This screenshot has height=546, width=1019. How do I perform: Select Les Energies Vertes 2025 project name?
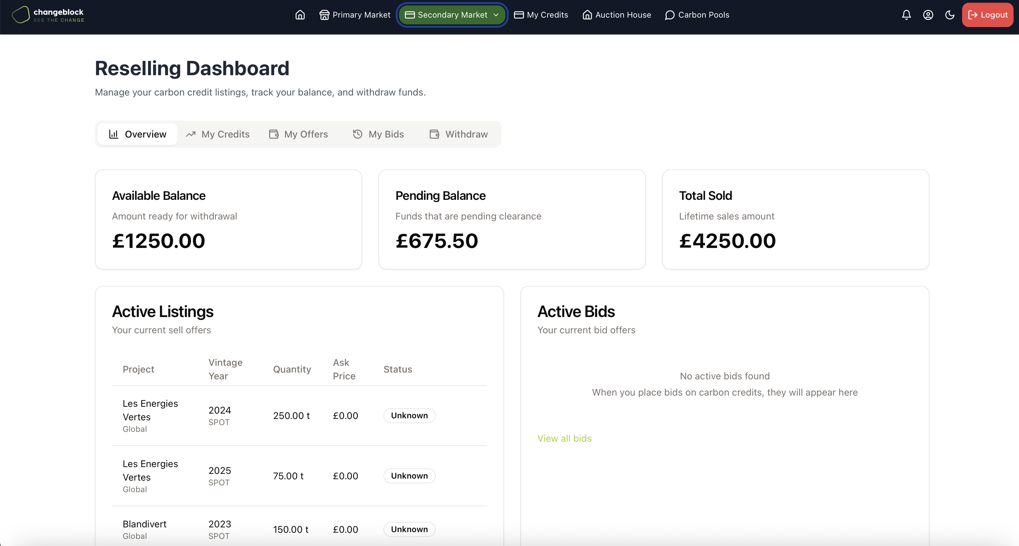[150, 470]
